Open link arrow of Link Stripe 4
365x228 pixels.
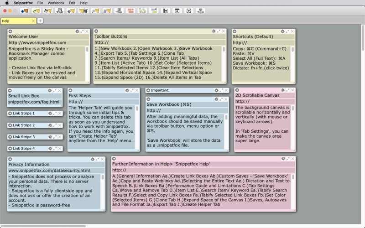[10, 149]
